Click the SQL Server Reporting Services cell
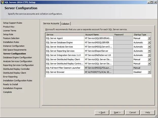 (65, 51)
